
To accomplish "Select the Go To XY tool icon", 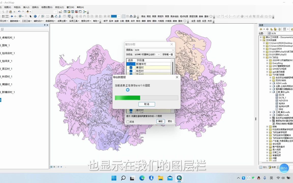I will click(60, 17).
